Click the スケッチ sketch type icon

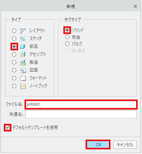tap(23, 39)
